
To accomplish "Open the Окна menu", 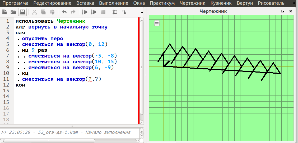I will point(139,3).
